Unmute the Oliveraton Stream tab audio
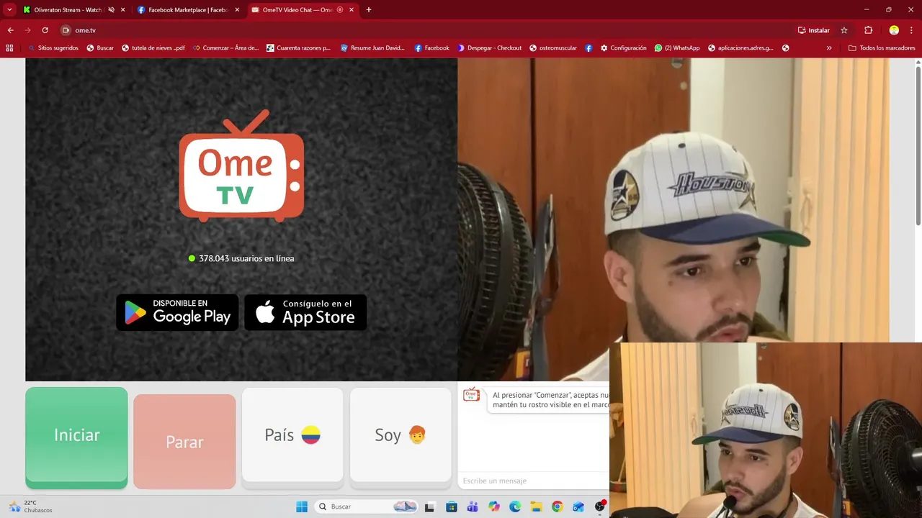Viewport: 922px width, 518px height. point(111,10)
